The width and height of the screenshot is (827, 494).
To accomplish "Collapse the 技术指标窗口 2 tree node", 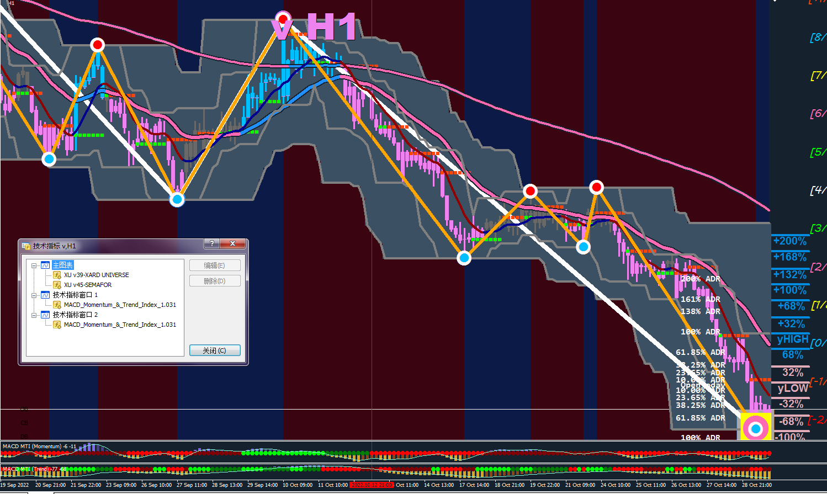I will [34, 315].
